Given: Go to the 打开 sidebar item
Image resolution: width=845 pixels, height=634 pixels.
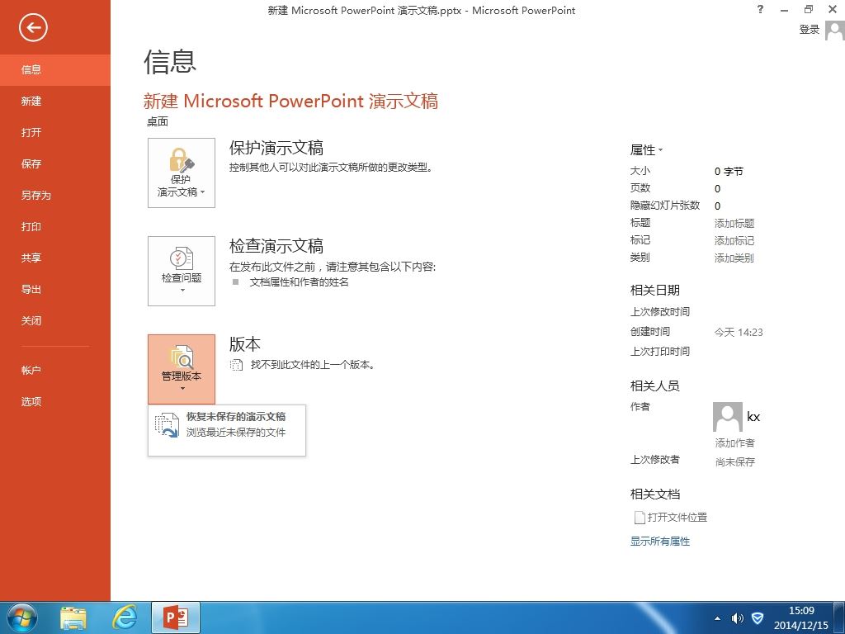Looking at the screenshot, I should 55,132.
